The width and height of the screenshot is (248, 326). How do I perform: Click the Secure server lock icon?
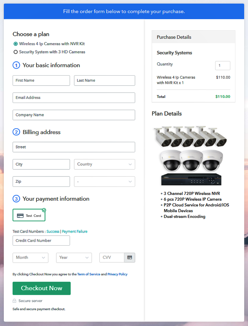14,301
